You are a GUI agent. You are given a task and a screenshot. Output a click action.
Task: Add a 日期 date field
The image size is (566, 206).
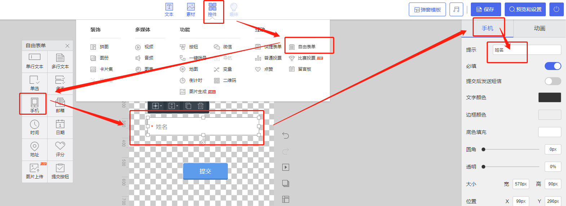click(x=60, y=127)
